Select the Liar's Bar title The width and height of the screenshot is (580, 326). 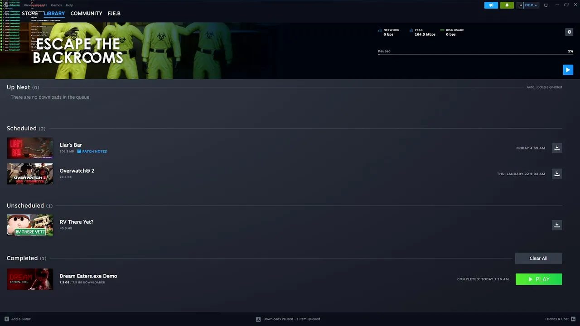click(x=71, y=145)
